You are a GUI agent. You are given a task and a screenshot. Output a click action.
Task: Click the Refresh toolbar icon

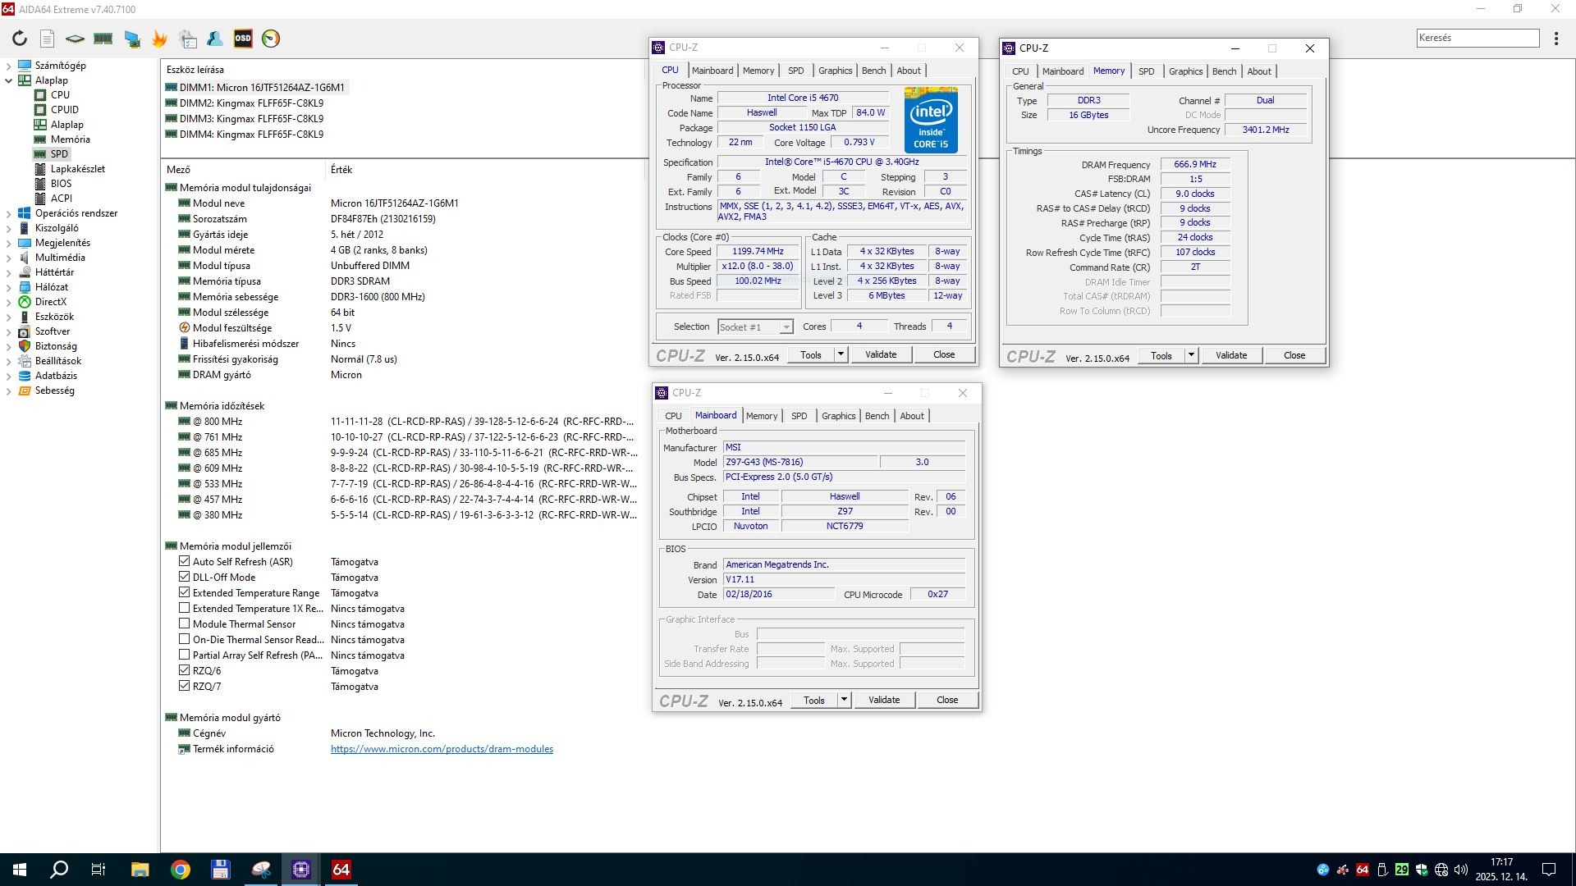20,39
